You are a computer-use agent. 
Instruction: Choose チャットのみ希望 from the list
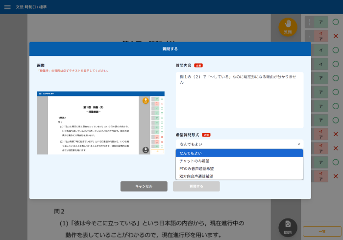coord(239,161)
